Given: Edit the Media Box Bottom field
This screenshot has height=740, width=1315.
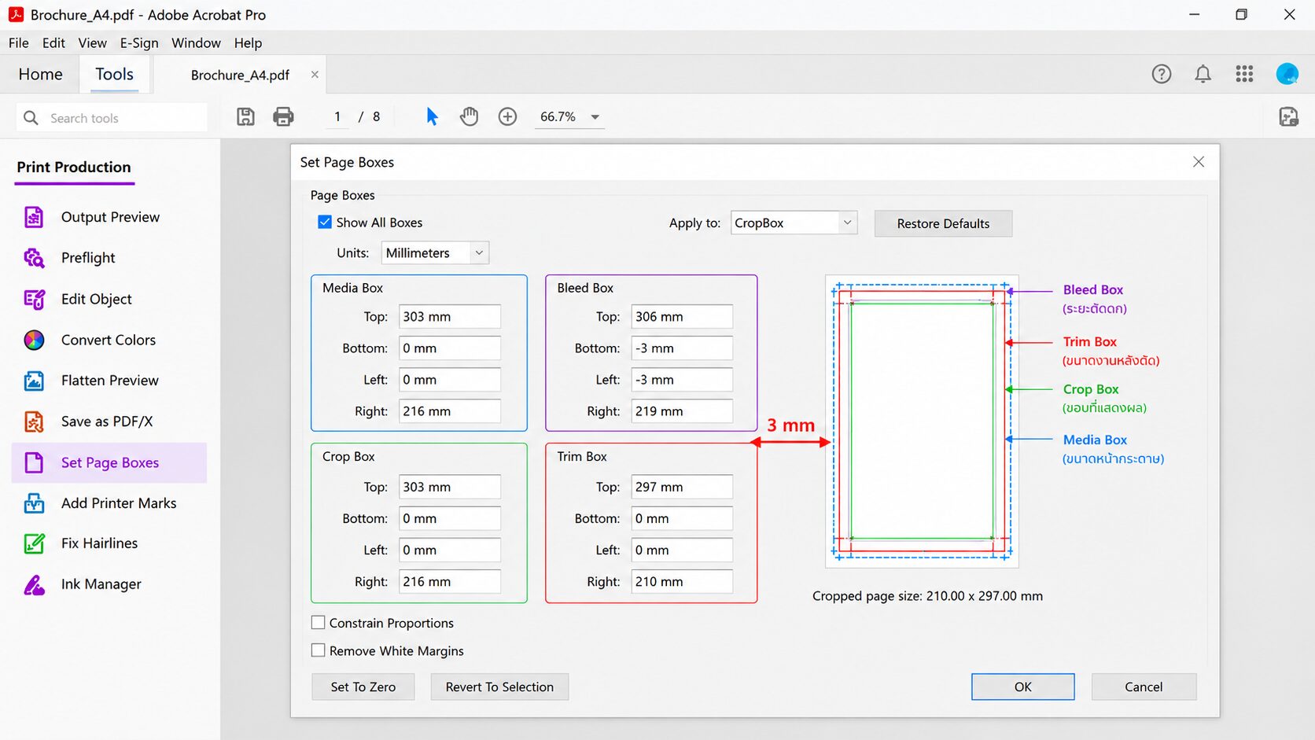Looking at the screenshot, I should (x=450, y=348).
